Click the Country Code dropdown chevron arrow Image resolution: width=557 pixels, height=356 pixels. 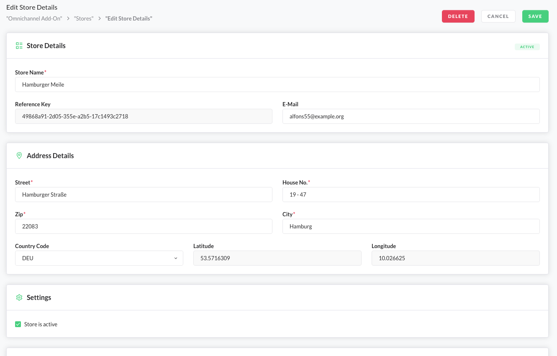[x=176, y=258]
